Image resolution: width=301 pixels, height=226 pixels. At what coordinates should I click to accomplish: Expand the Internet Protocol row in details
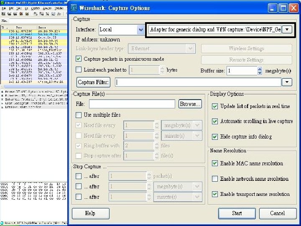(x=3, y=99)
